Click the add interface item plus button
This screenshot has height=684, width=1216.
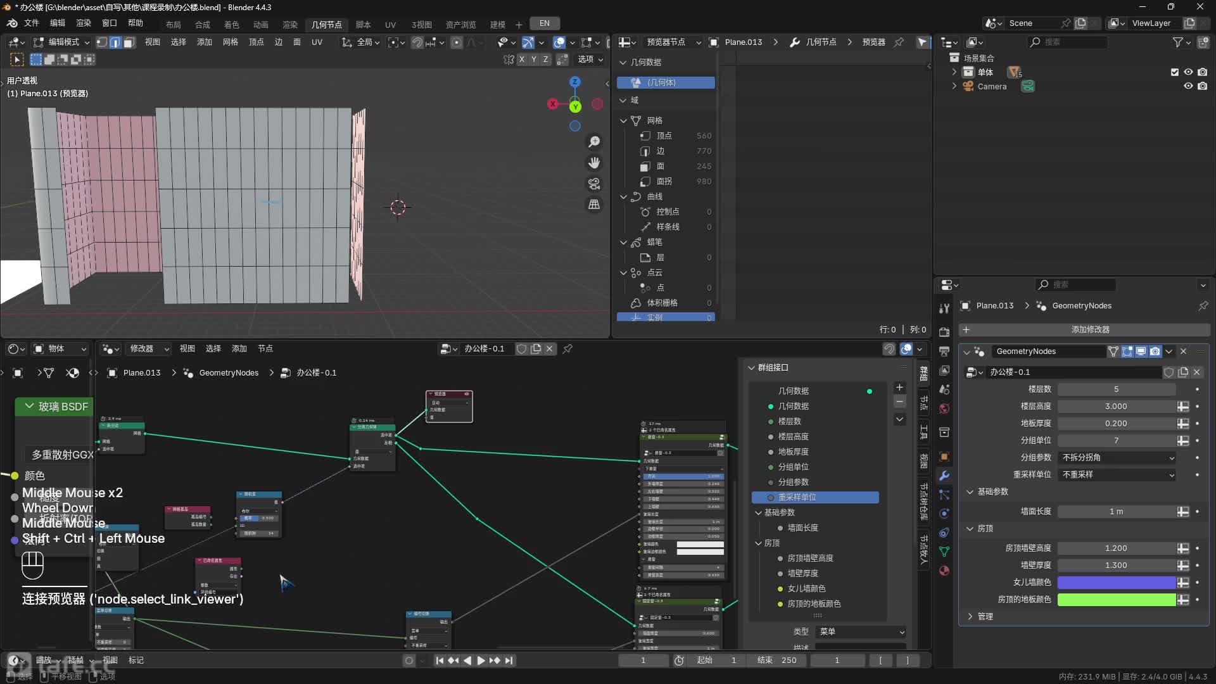pyautogui.click(x=899, y=388)
